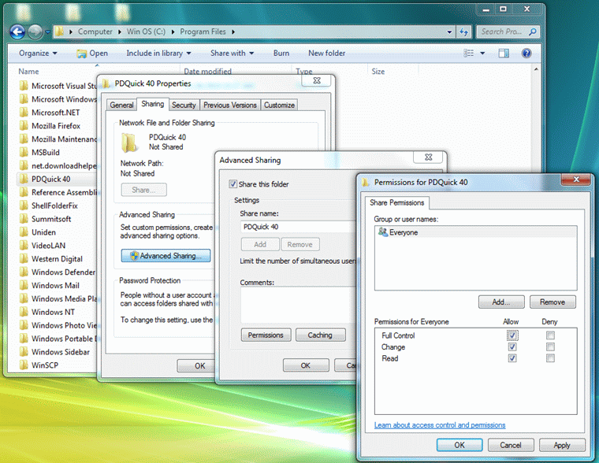Check Deny checkbox for Read permission
Screen dimensions: 599x463
coord(550,358)
